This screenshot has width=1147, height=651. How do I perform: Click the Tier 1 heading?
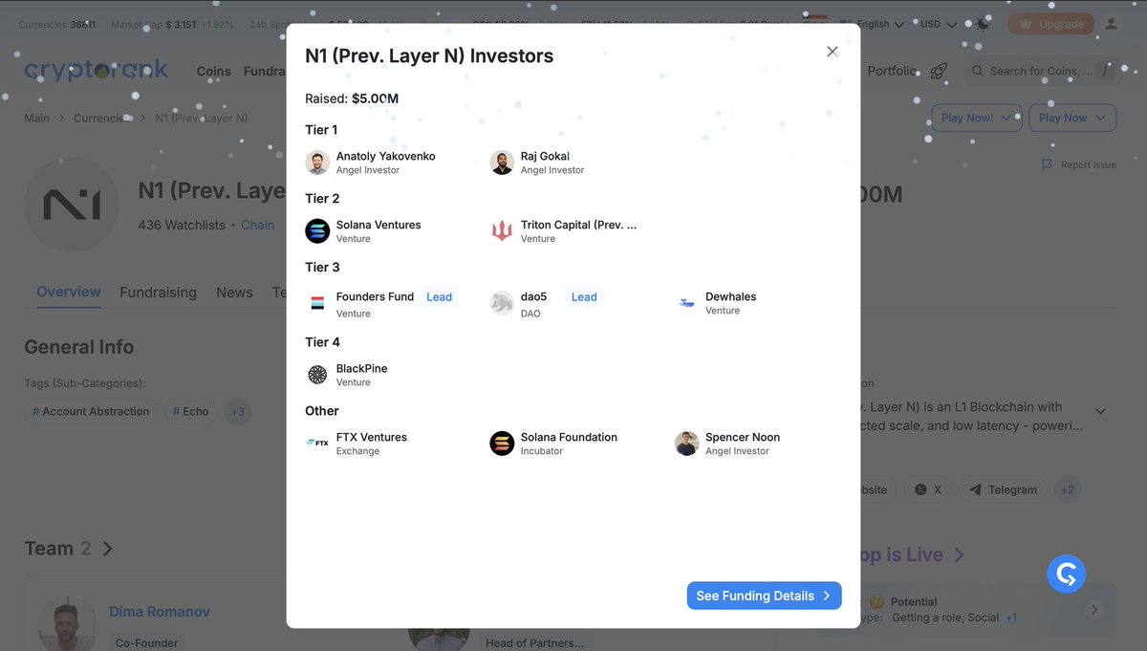(321, 130)
